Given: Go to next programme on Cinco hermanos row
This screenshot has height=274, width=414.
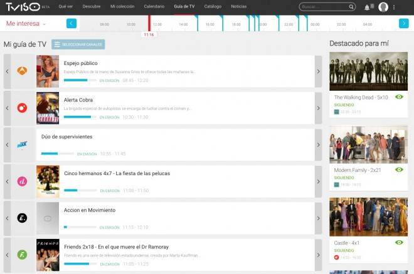Looking at the screenshot, I should [x=318, y=181].
